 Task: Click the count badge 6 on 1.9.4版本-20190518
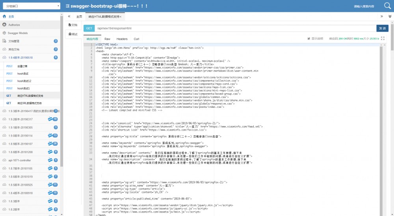[56, 57]
